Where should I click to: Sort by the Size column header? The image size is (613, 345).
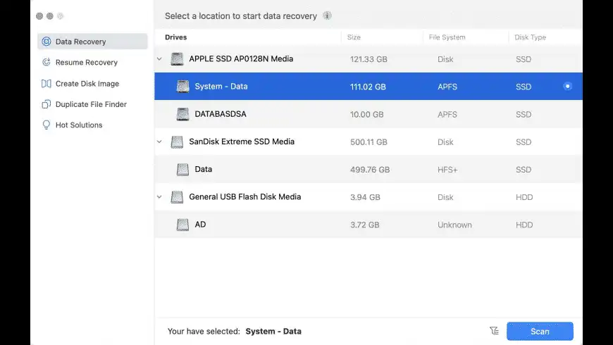pyautogui.click(x=354, y=37)
